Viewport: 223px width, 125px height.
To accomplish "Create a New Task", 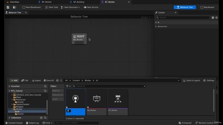I will tap(52, 7).
